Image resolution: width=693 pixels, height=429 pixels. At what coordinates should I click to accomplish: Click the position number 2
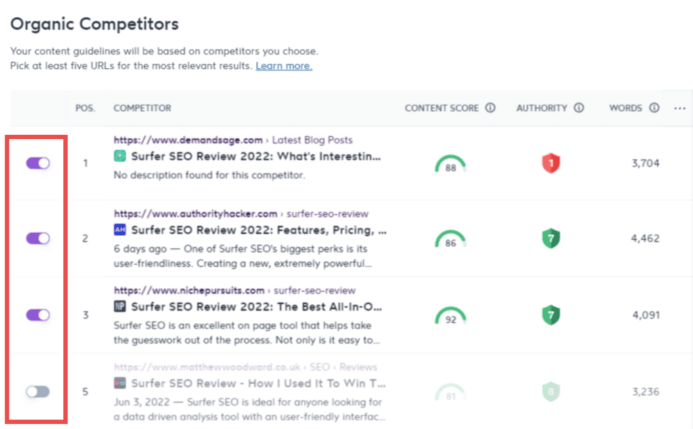pyautogui.click(x=85, y=238)
